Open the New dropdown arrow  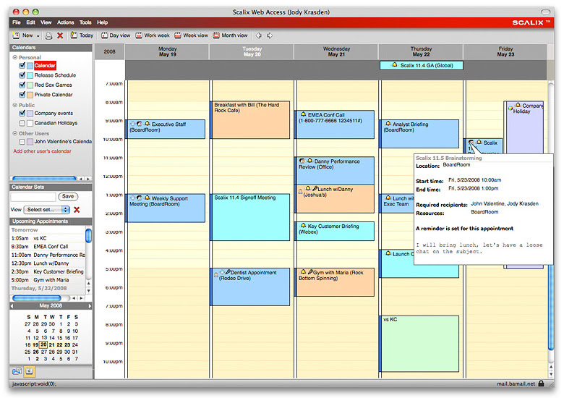[x=38, y=35]
